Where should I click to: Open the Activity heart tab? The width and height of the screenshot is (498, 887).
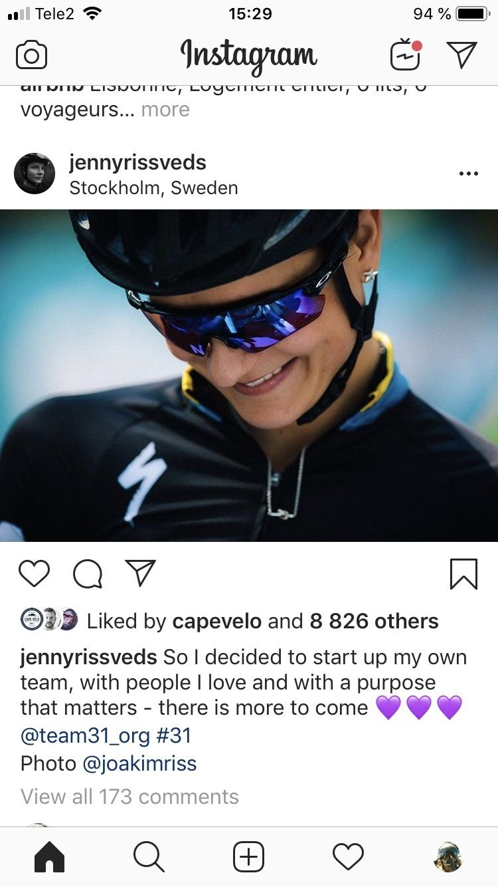348,857
